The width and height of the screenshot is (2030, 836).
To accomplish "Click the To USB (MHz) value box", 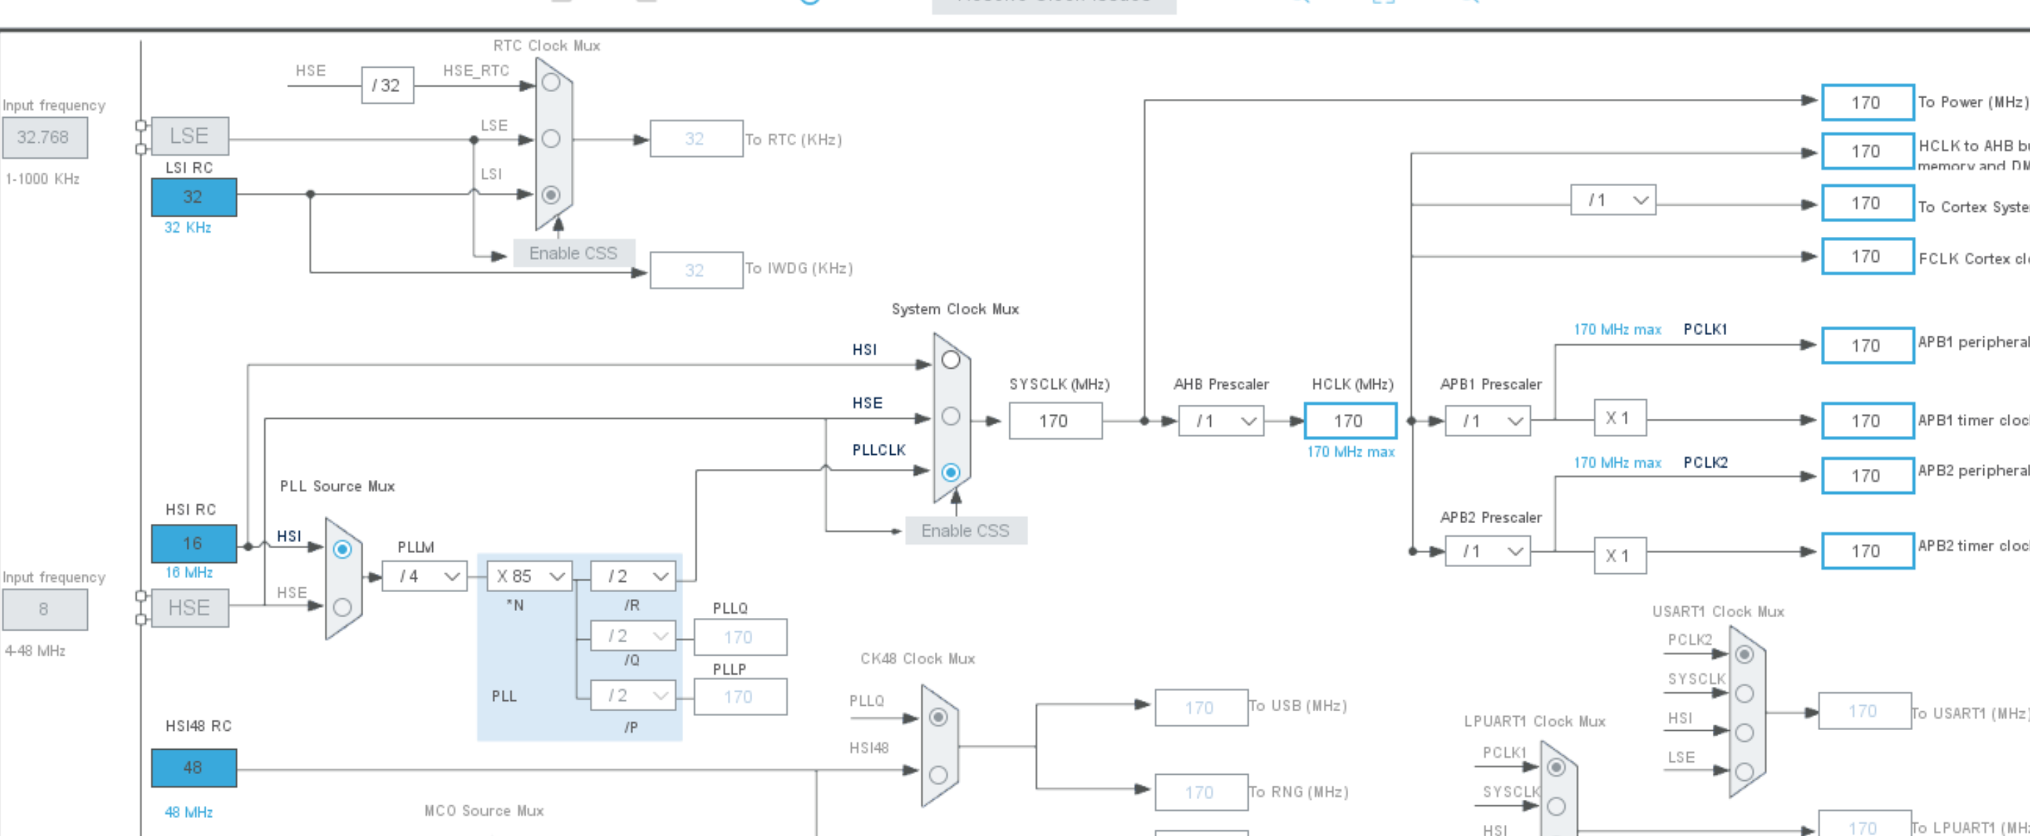I will (1201, 708).
